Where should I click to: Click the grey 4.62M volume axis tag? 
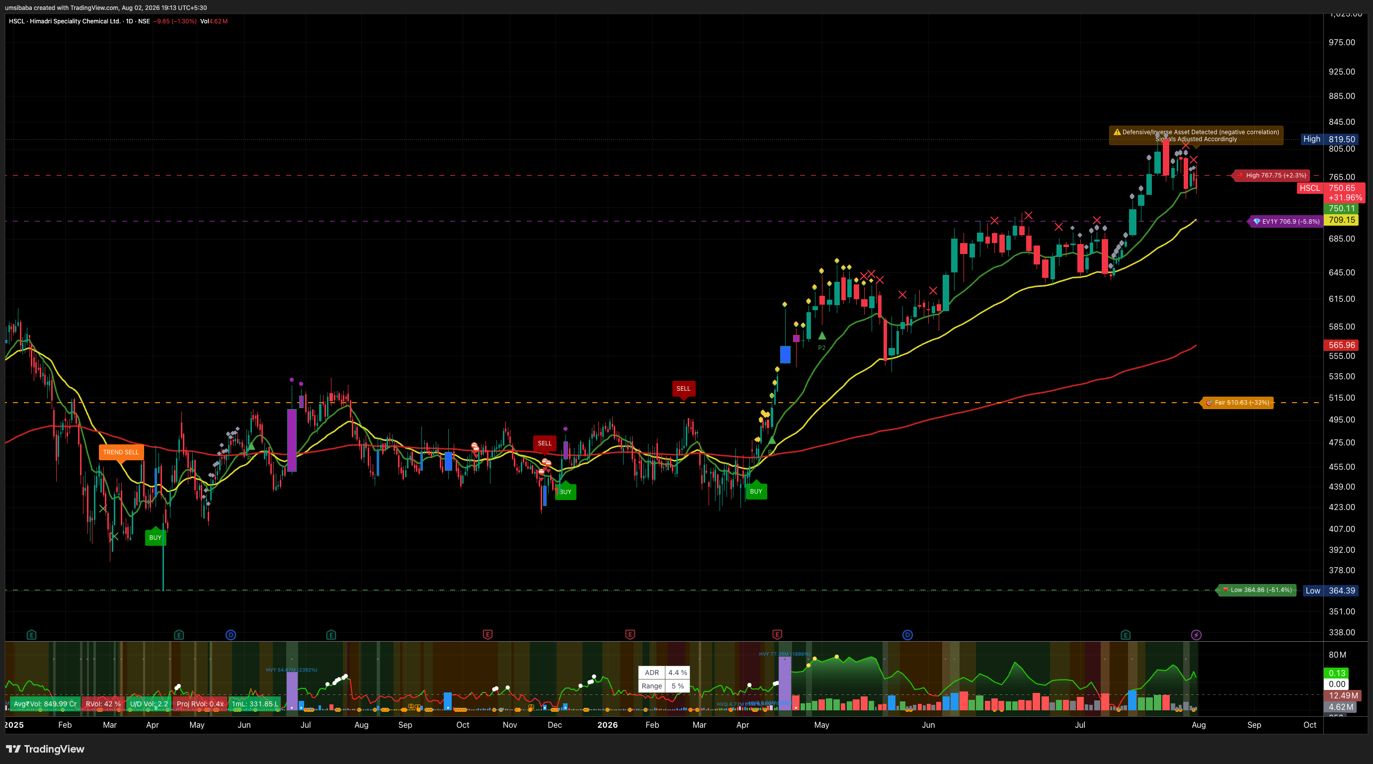coord(1340,707)
